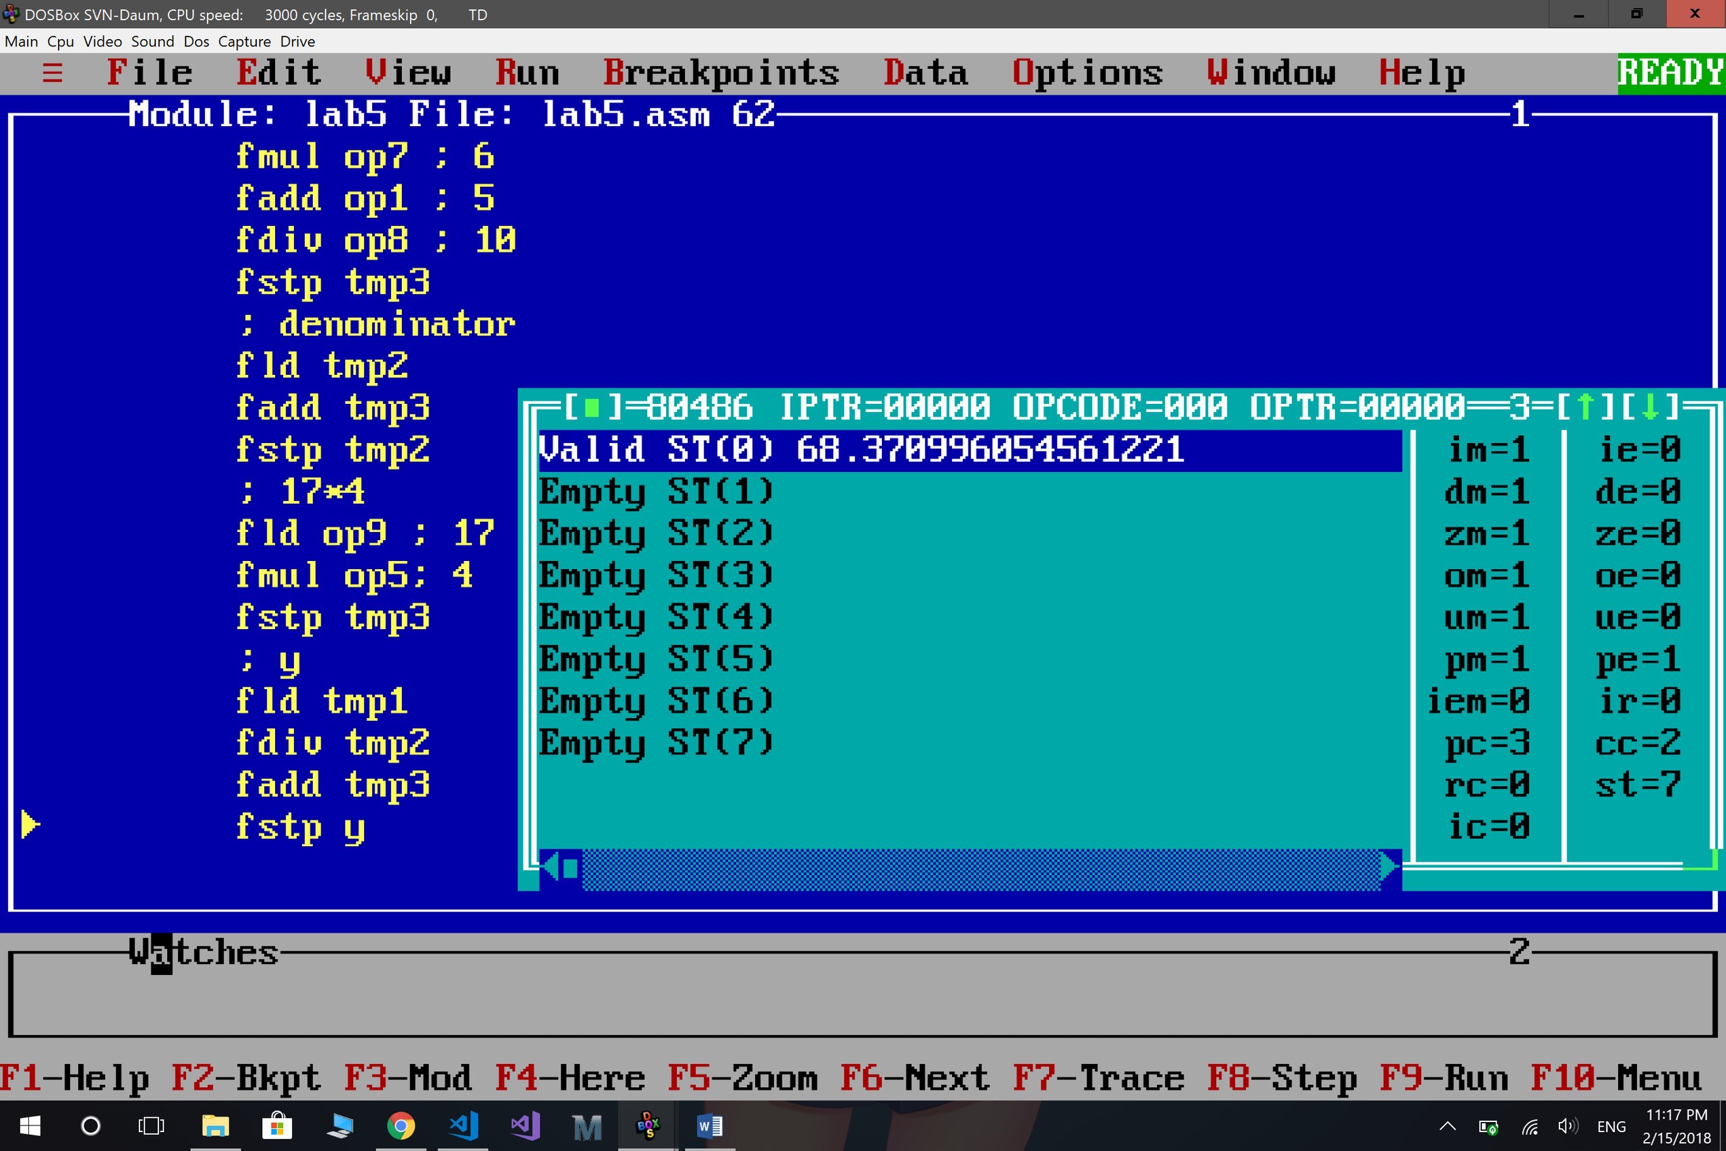Open DOSBox Cpu menu
1726x1151 pixels.
tap(60, 42)
